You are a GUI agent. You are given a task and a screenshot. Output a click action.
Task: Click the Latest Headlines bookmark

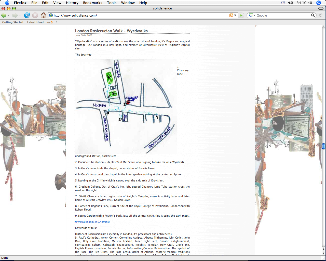(39, 22)
